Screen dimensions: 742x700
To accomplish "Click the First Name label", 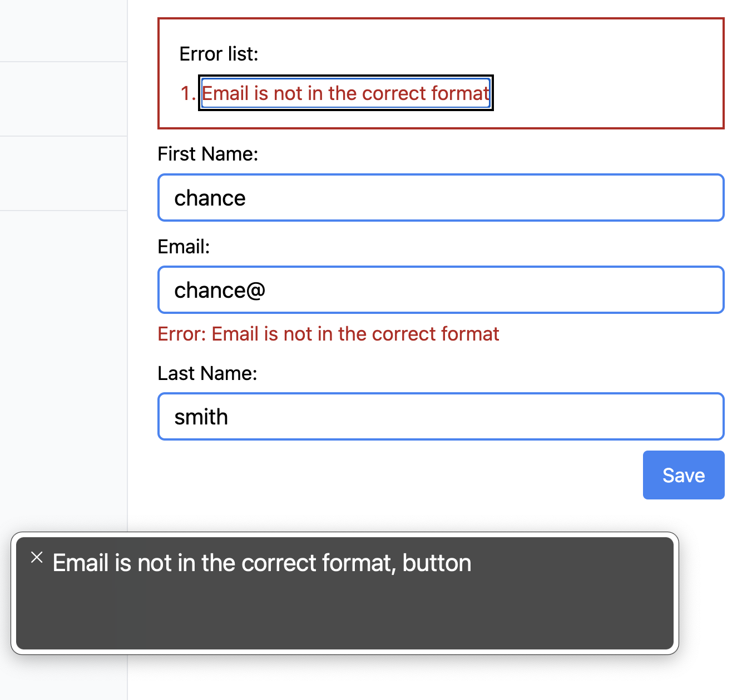I will point(207,154).
